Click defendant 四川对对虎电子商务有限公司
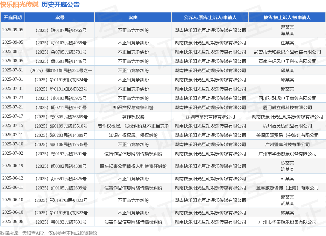 pos(287,98)
